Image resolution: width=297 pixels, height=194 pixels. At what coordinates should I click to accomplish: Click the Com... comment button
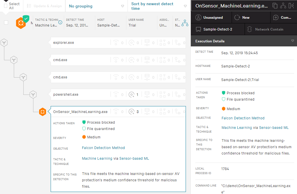pos(283,18)
